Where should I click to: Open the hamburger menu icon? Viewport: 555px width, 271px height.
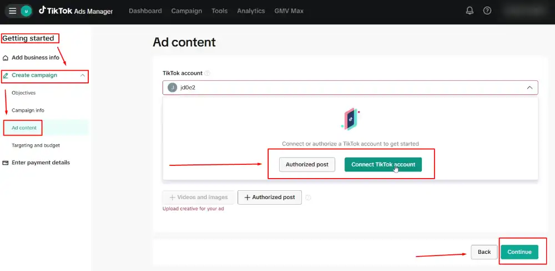(x=12, y=11)
